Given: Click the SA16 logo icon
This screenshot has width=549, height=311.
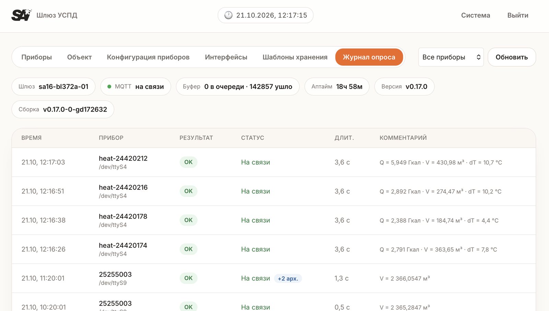Looking at the screenshot, I should click(21, 15).
